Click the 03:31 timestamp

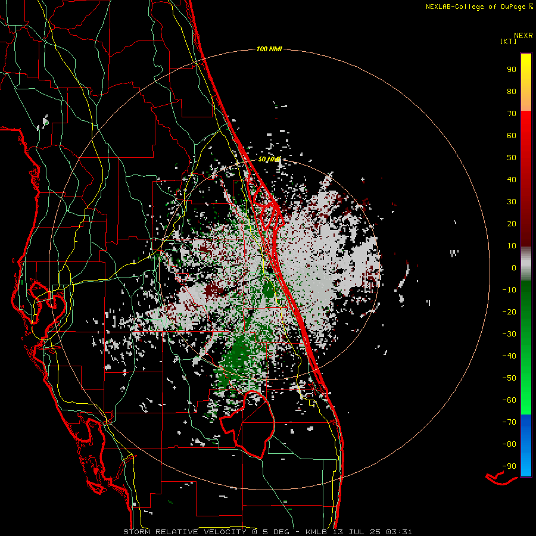pyautogui.click(x=399, y=532)
